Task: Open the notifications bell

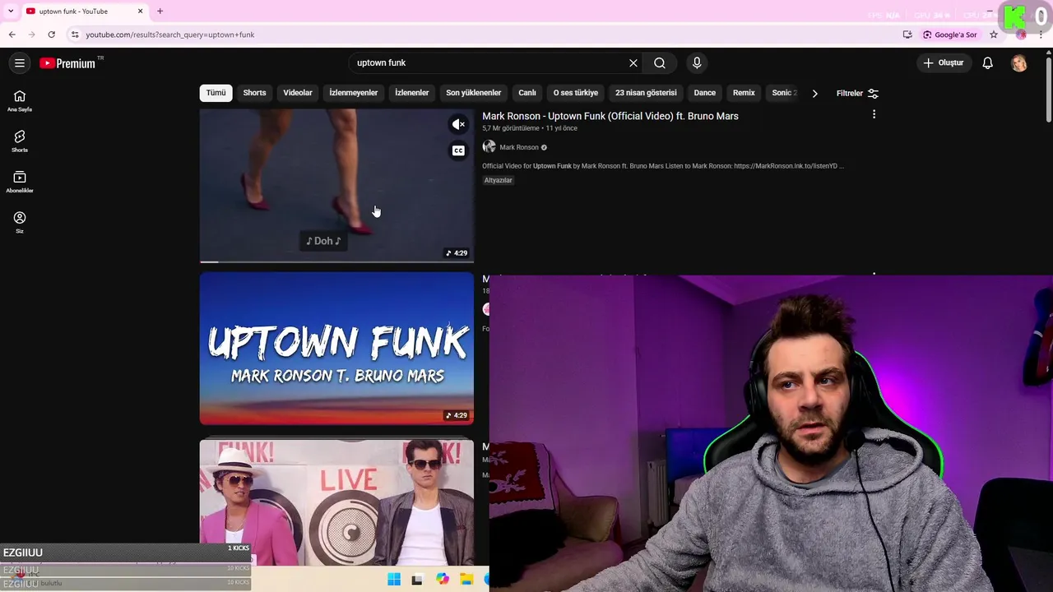Action: (988, 63)
